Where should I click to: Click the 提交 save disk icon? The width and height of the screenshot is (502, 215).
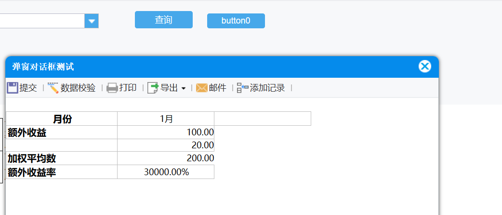[x=12, y=88]
